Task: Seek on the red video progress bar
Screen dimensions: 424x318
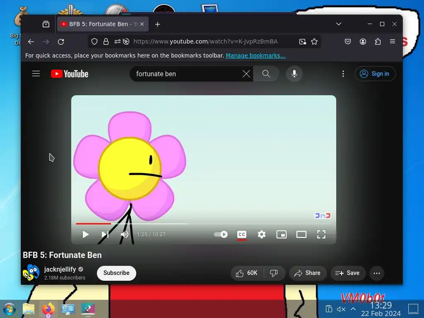Action: click(x=203, y=224)
